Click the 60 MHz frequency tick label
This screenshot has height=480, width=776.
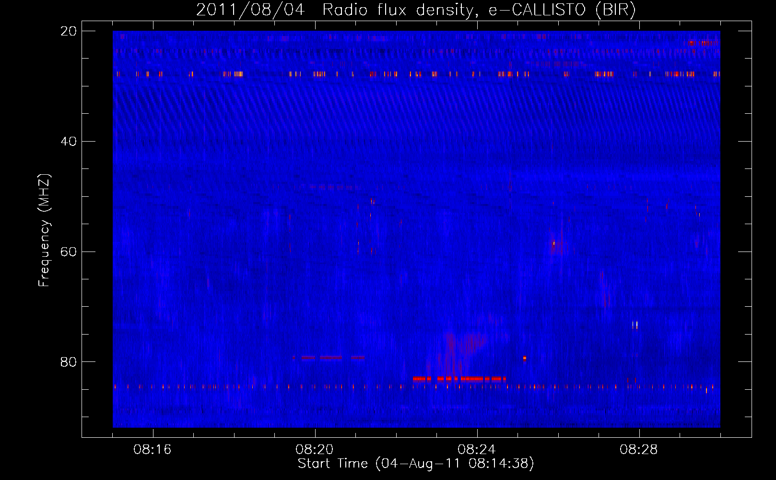pyautogui.click(x=69, y=252)
